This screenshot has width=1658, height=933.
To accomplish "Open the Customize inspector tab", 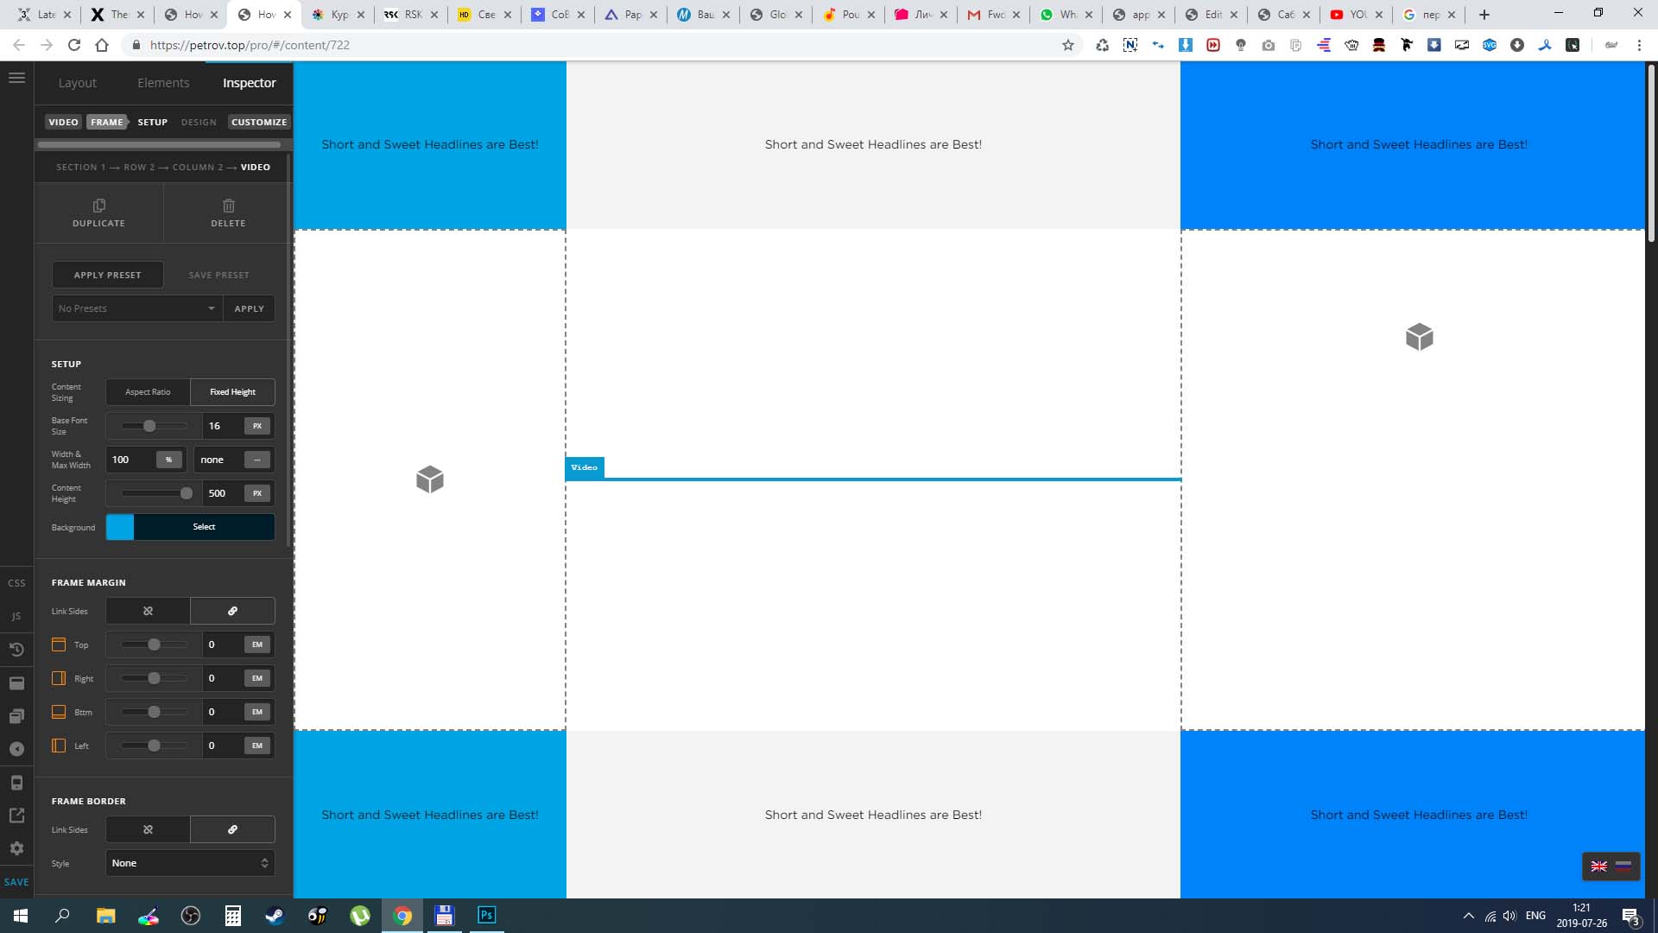I will tap(258, 122).
